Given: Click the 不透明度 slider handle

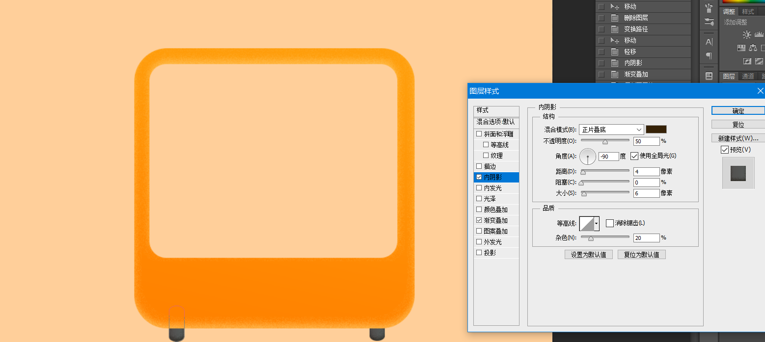Looking at the screenshot, I should pyautogui.click(x=605, y=142).
